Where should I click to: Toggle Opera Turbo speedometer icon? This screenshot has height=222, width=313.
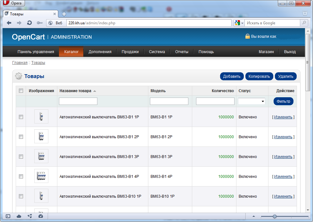[40, 216]
